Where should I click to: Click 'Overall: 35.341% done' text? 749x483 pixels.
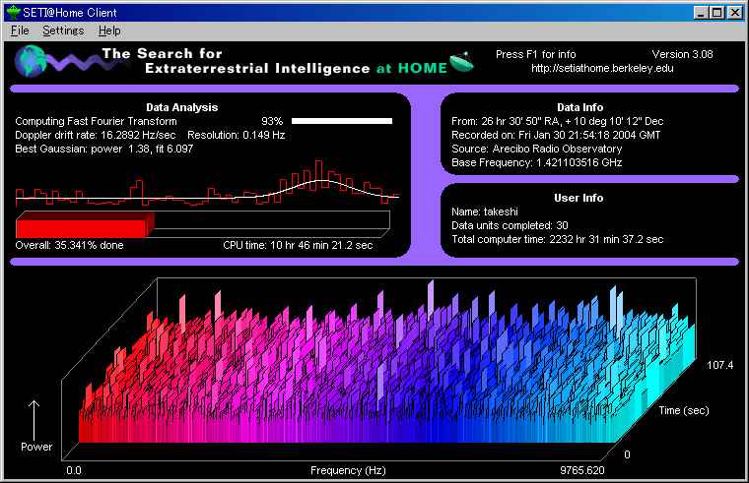click(x=69, y=245)
